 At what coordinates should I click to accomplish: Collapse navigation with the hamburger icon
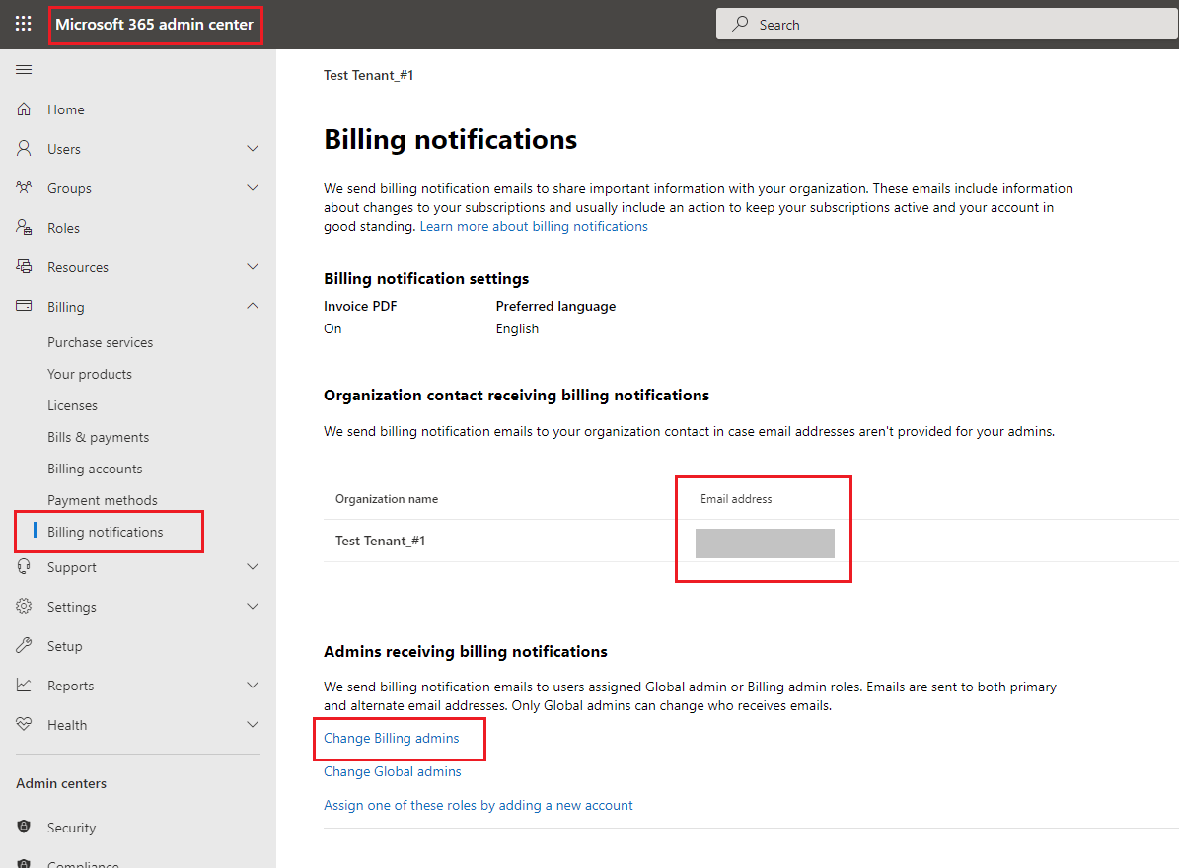tap(24, 70)
